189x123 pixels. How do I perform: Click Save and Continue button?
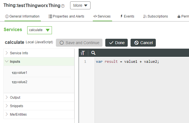(x=79, y=43)
